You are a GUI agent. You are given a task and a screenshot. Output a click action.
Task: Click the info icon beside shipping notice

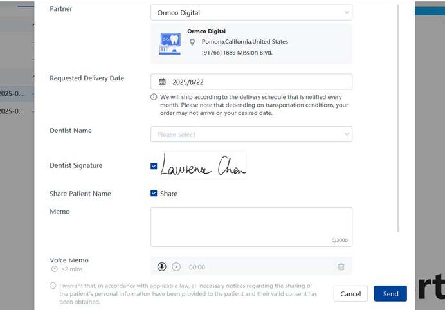point(154,97)
